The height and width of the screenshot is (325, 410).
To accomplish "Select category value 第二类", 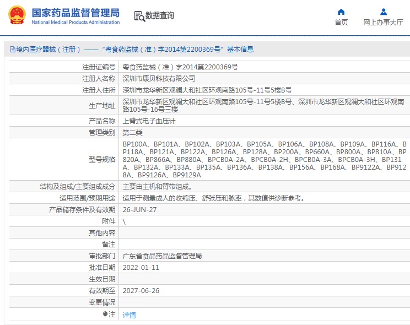I will [x=132, y=133].
